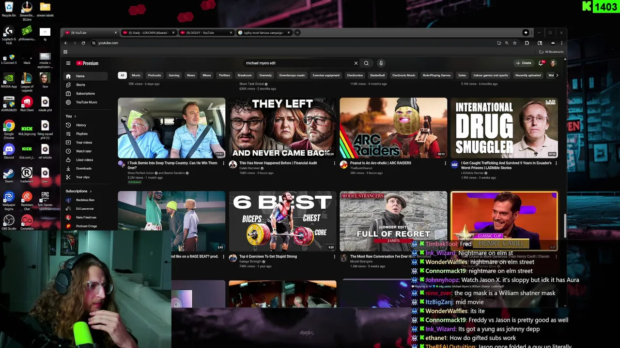This screenshot has height=348, width=620.
Task: Open the YouTube account avatar menu
Action: pos(553,63)
